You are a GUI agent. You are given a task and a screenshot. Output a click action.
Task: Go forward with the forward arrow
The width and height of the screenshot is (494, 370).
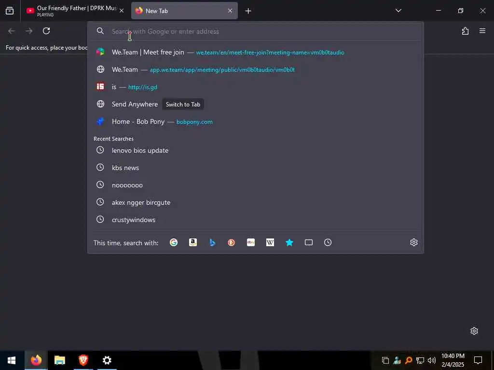pyautogui.click(x=29, y=31)
